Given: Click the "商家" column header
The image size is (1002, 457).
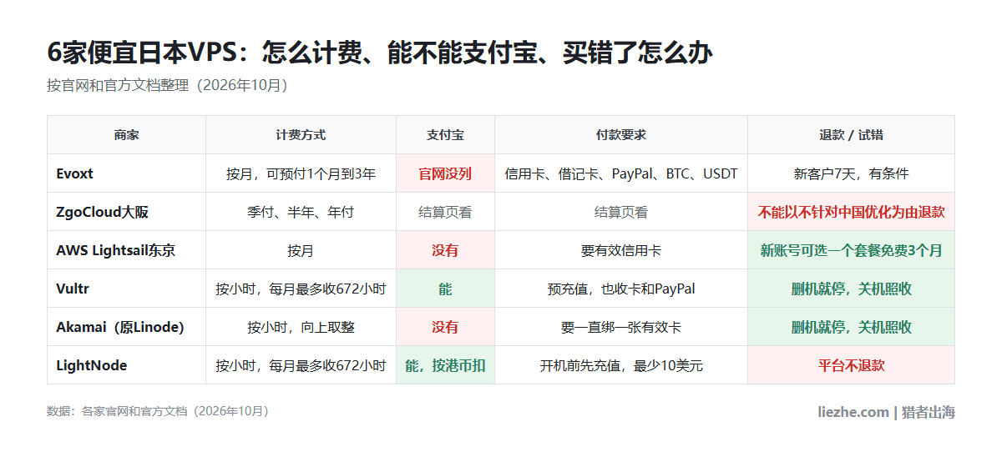Looking at the screenshot, I should click(126, 135).
